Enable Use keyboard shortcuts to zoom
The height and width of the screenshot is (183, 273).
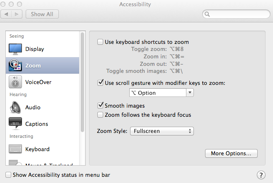(100, 42)
